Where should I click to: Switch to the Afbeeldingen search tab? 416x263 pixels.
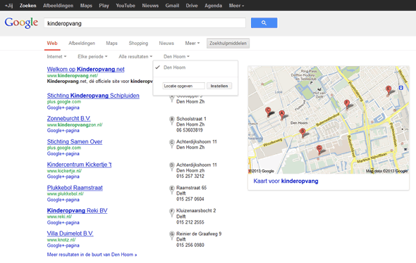[82, 43]
